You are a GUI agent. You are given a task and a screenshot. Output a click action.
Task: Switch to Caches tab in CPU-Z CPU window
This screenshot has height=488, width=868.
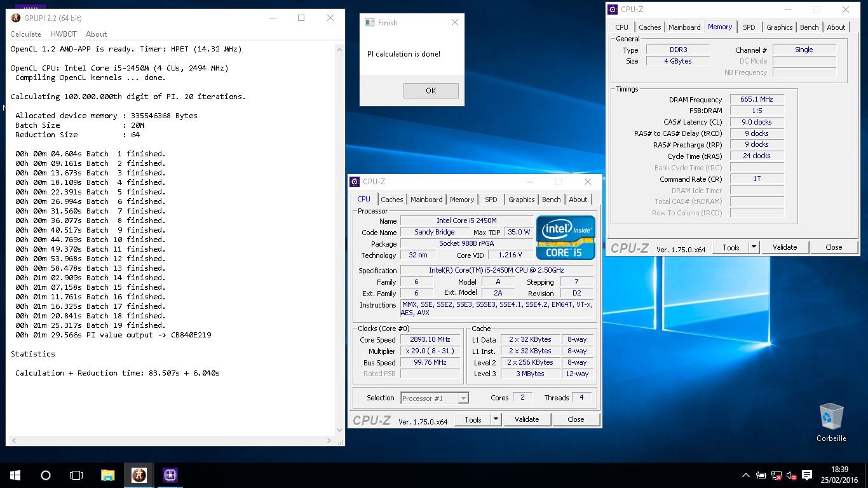[392, 200]
